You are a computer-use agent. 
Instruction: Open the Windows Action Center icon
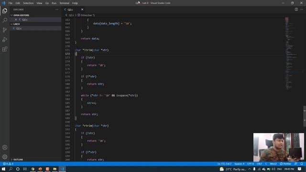point(300,169)
